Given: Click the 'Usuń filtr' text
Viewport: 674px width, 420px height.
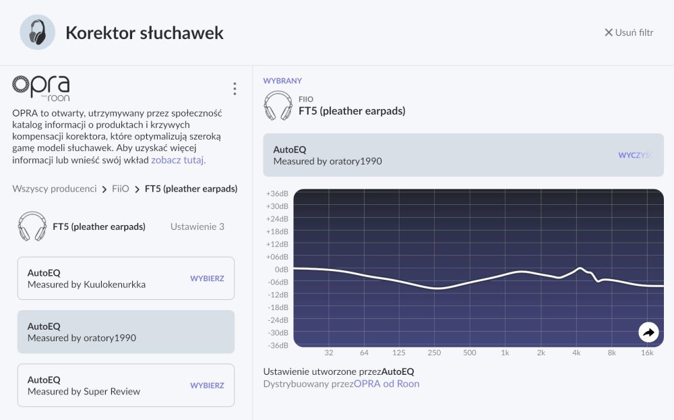Looking at the screenshot, I should pos(634,32).
